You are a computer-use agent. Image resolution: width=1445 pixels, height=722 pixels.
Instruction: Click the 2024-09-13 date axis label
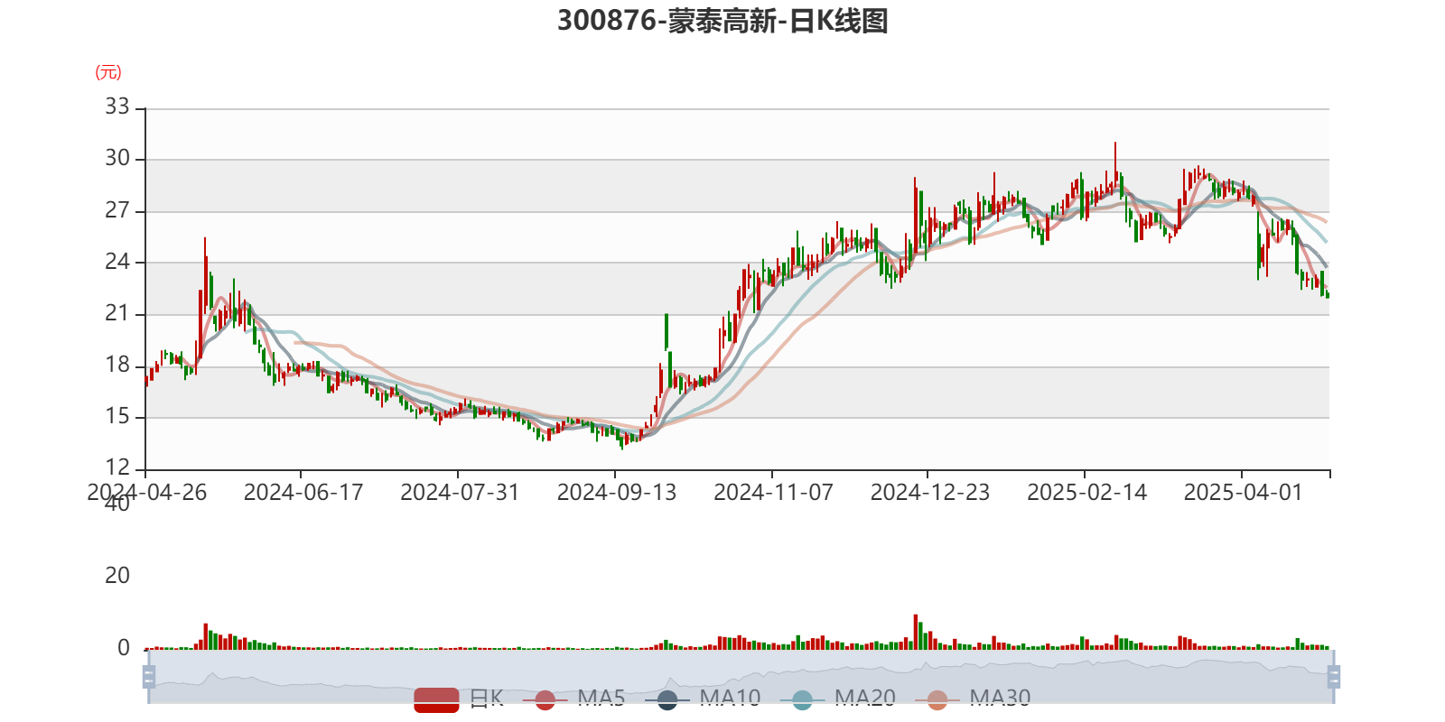click(x=616, y=493)
